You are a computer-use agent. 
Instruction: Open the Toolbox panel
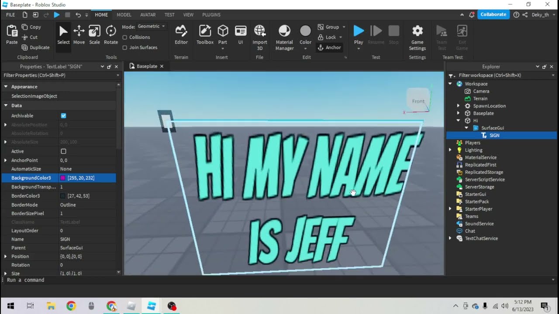click(205, 35)
